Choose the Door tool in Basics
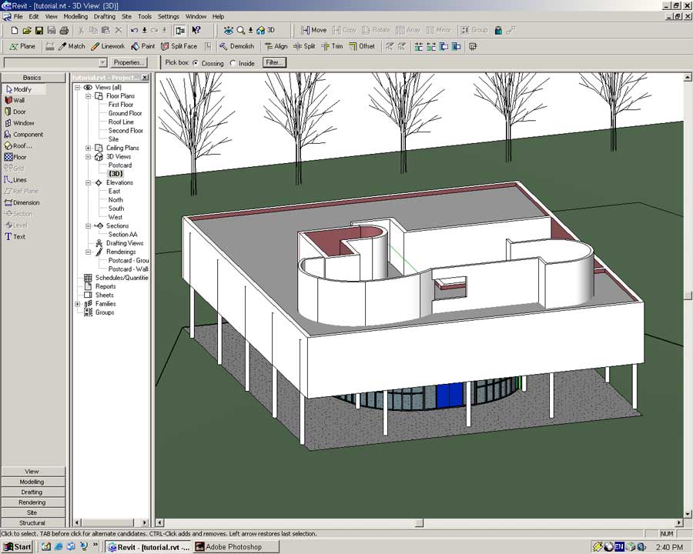Viewport: 693px width, 554px height. pos(15,112)
